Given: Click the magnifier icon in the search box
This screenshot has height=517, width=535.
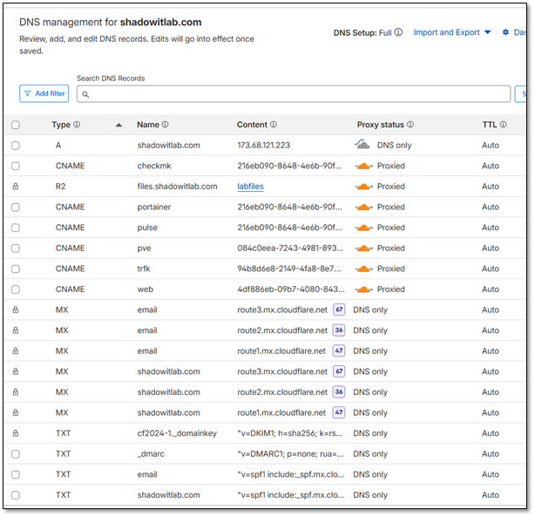Looking at the screenshot, I should pyautogui.click(x=85, y=94).
